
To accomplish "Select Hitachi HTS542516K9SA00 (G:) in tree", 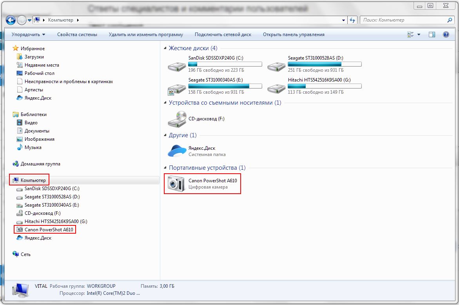I will 52,221.
